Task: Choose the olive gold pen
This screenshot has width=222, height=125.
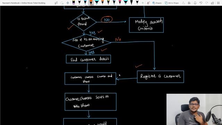Action: pos(108,2)
